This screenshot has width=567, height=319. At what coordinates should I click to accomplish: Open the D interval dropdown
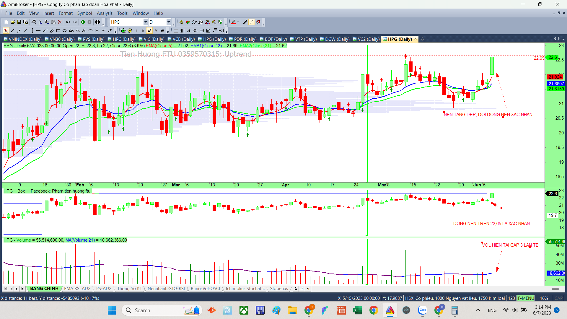point(169,22)
